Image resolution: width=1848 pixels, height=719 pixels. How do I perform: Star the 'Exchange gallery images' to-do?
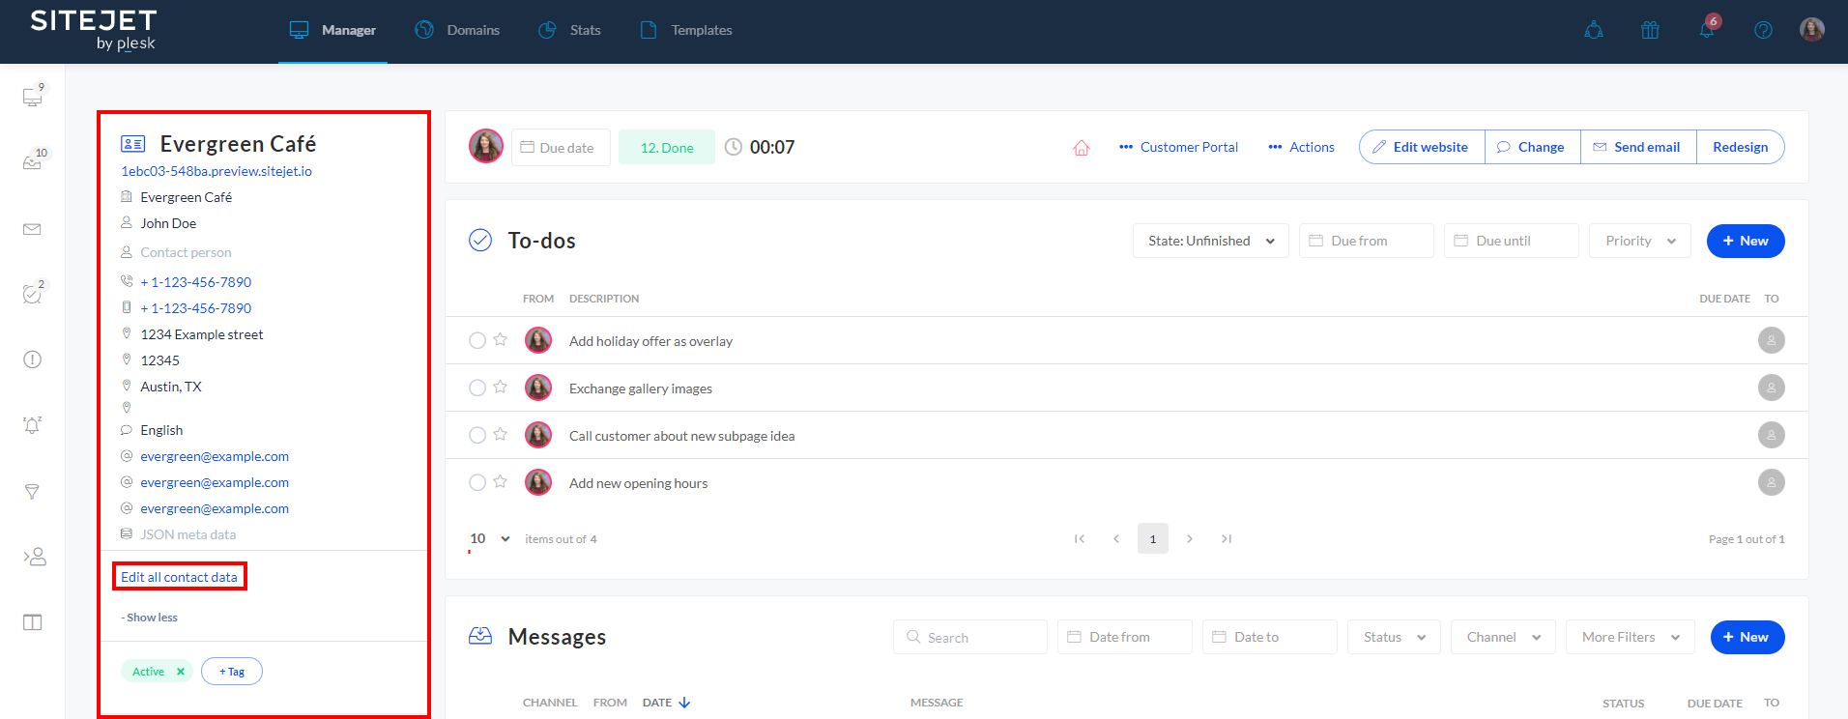coord(500,388)
